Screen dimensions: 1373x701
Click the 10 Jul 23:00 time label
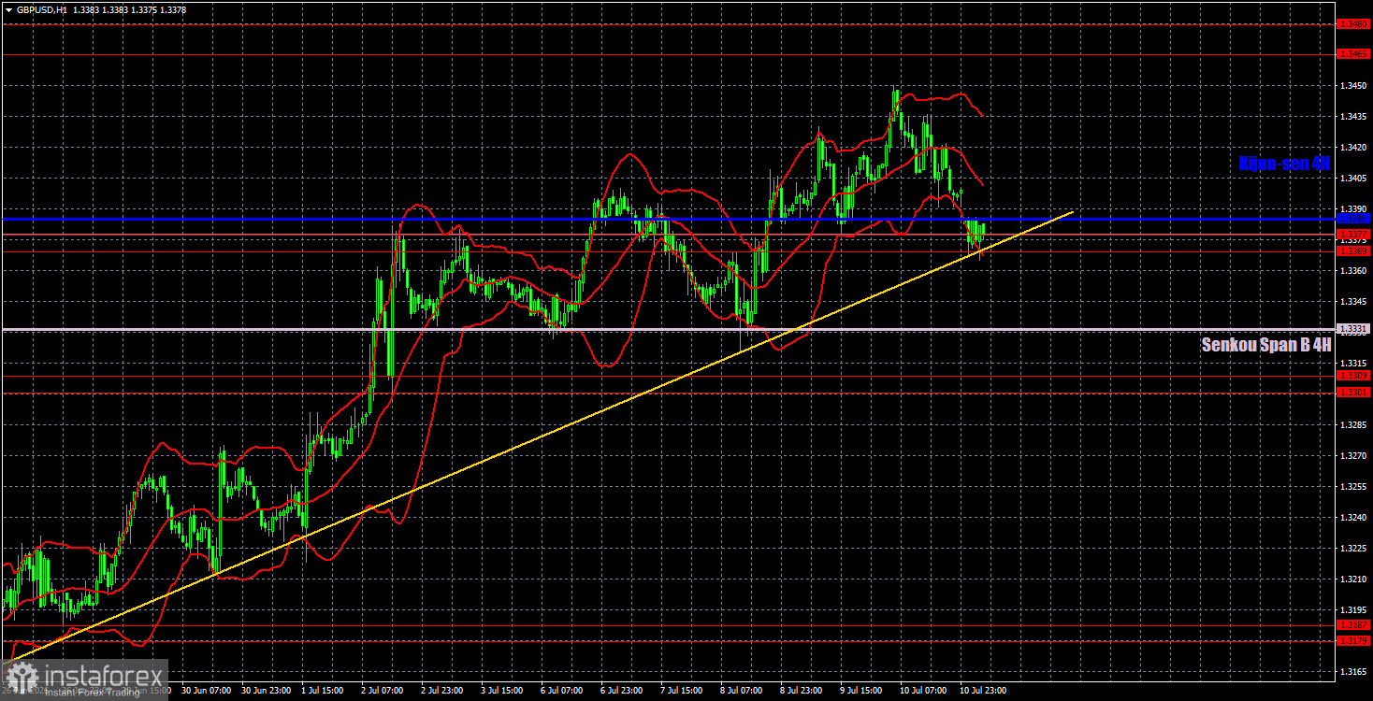pos(985,691)
